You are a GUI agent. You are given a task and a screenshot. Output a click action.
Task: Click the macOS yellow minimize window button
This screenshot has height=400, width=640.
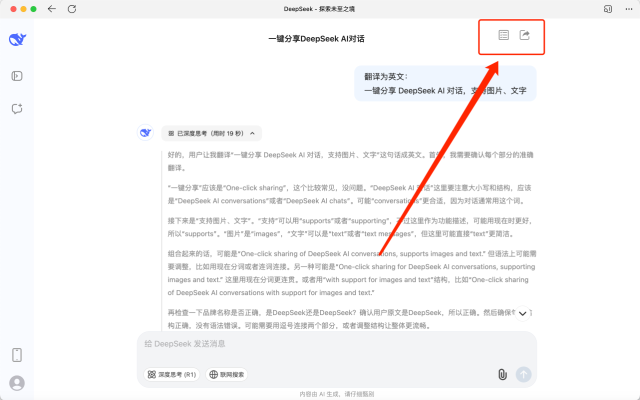pyautogui.click(x=23, y=9)
